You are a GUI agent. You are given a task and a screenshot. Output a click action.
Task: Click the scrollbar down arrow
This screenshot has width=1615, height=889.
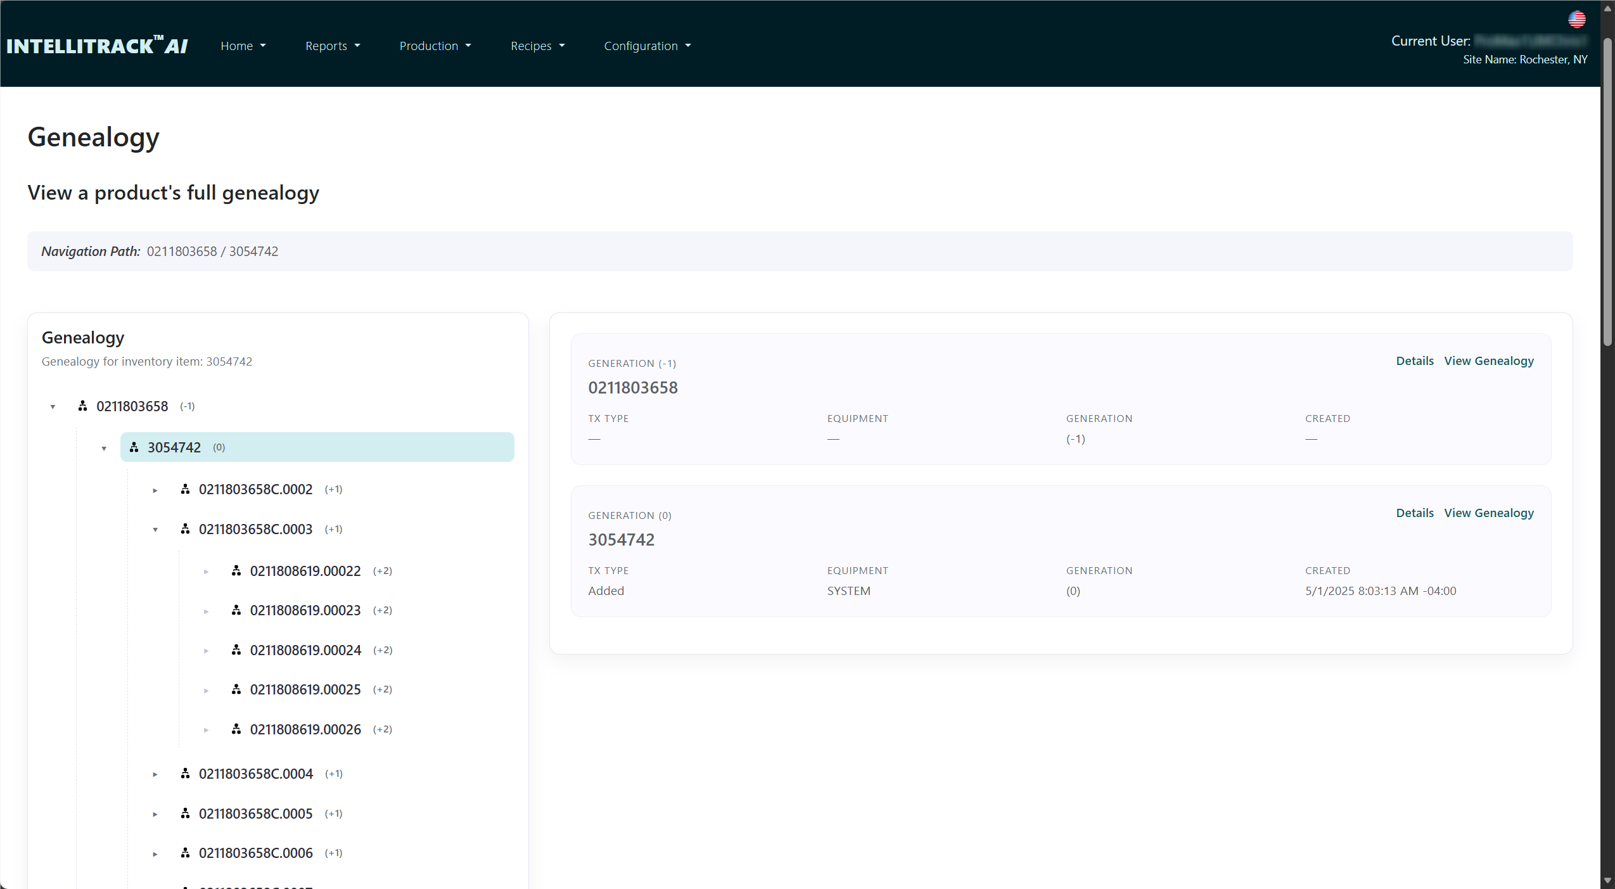(1607, 881)
